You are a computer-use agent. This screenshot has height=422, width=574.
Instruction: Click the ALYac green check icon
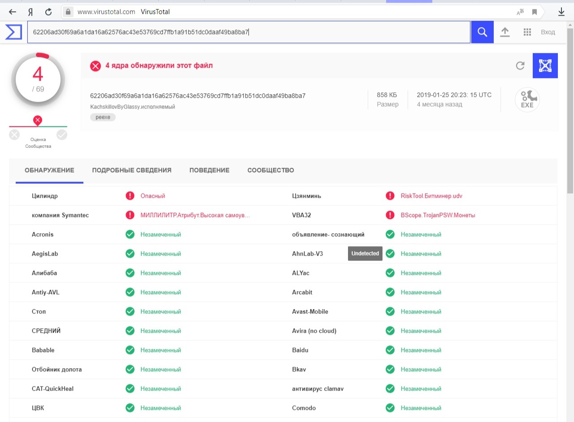(390, 273)
